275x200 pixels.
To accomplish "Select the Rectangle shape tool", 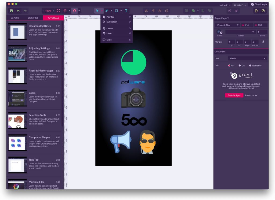I will point(117,11).
